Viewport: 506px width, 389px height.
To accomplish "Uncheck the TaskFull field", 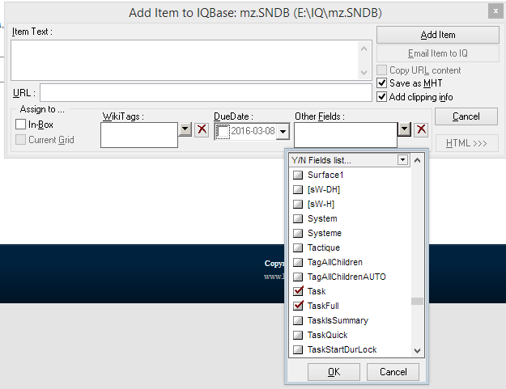I will [x=299, y=306].
